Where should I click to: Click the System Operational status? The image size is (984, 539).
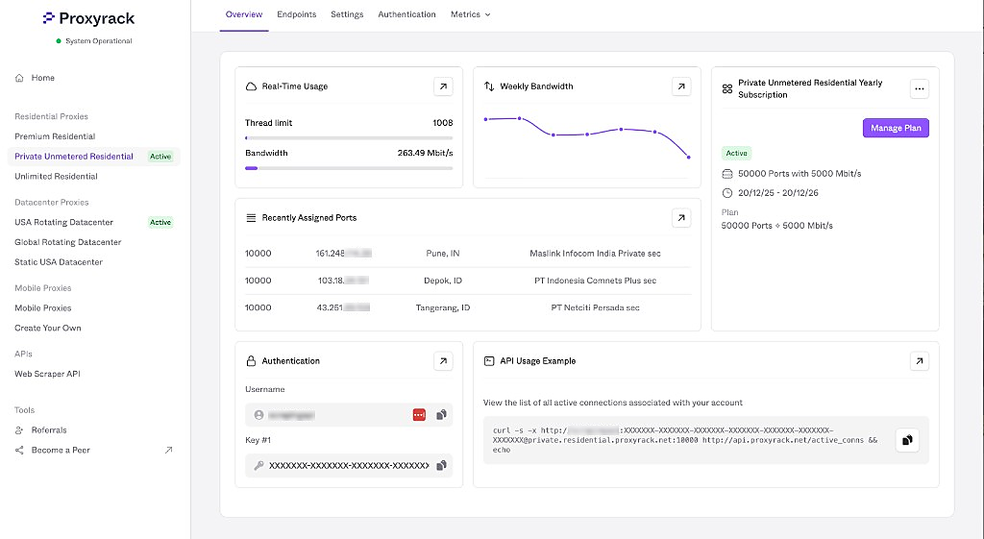point(94,40)
